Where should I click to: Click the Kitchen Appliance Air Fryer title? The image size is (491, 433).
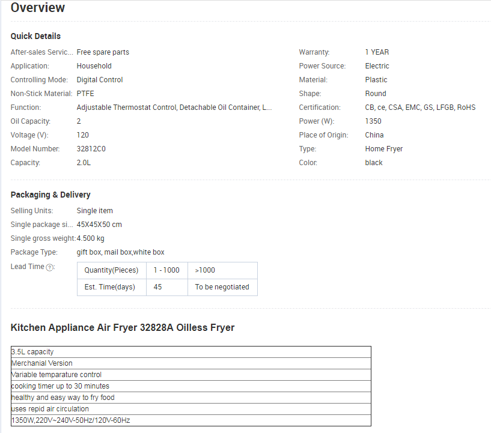pos(123,327)
